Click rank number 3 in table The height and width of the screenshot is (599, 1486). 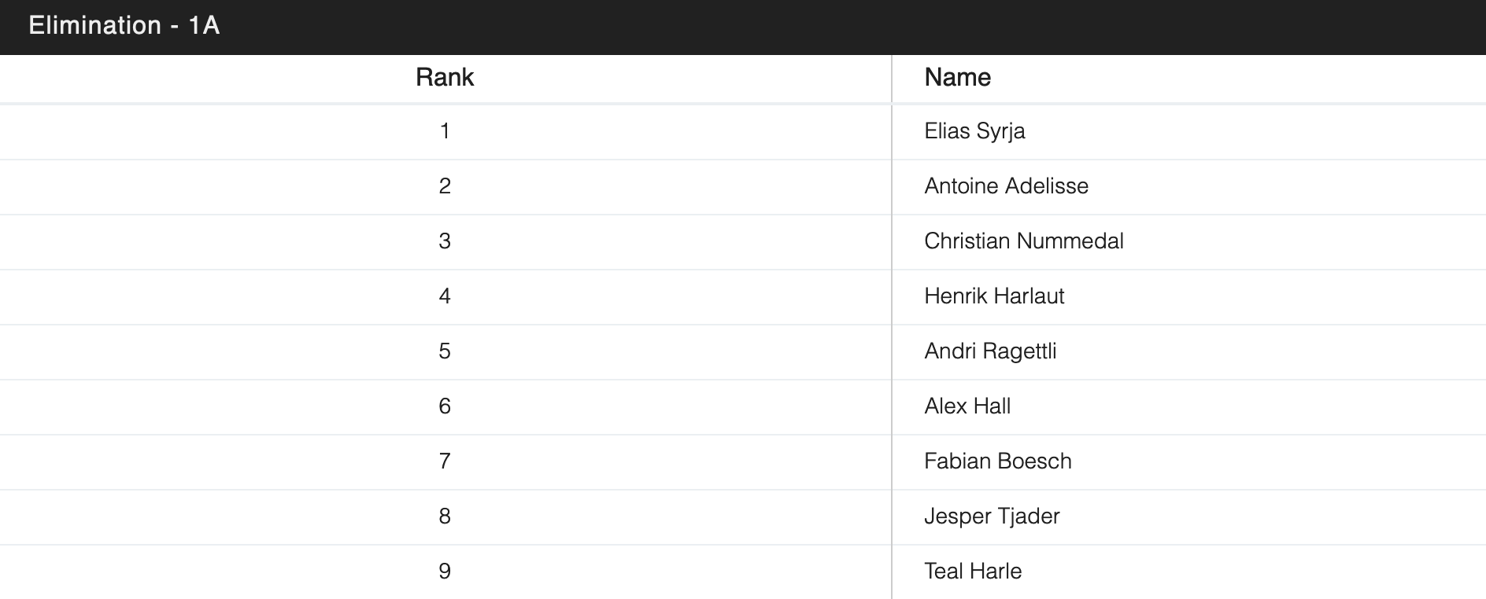(445, 241)
